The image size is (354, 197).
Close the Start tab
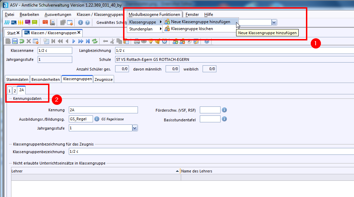(18, 33)
